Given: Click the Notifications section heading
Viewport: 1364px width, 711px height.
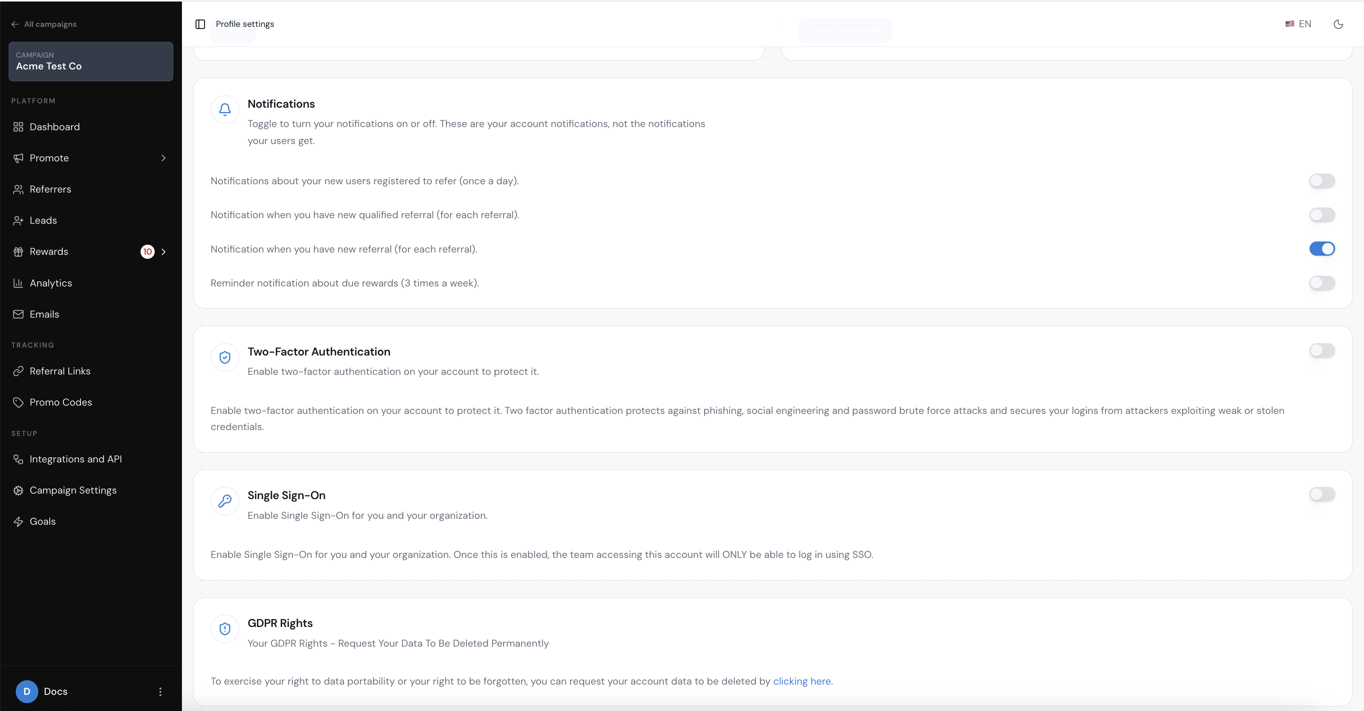Looking at the screenshot, I should pyautogui.click(x=281, y=104).
